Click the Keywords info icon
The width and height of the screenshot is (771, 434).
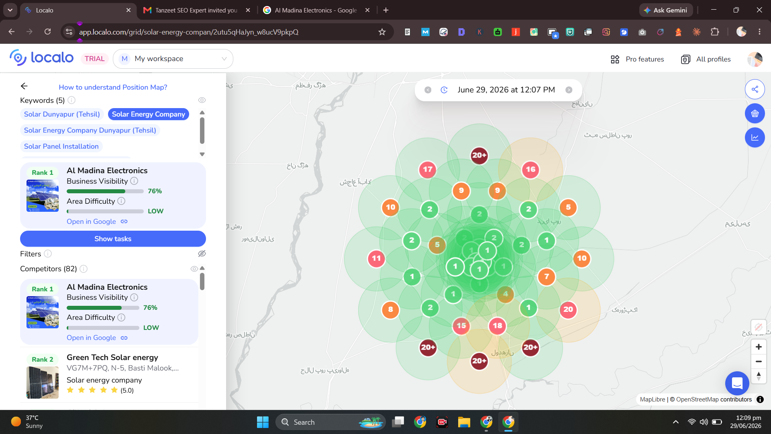[x=71, y=100]
